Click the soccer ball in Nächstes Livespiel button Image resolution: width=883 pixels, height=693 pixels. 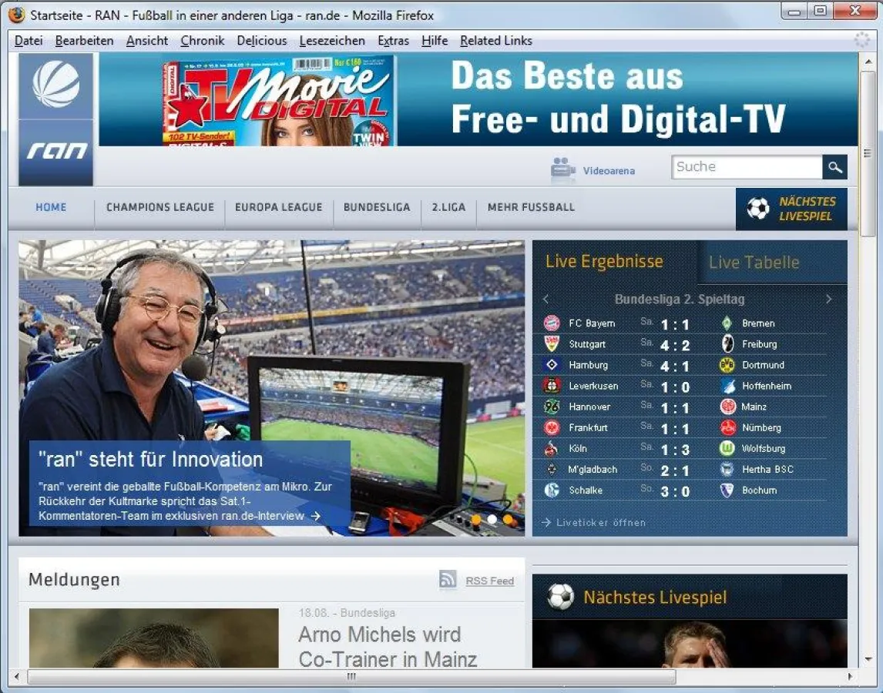[x=758, y=209]
